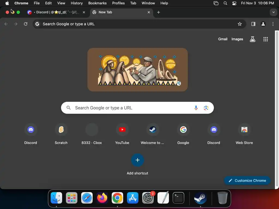Share the Google Doodle
Screen dimensions: 279x209
(179, 83)
